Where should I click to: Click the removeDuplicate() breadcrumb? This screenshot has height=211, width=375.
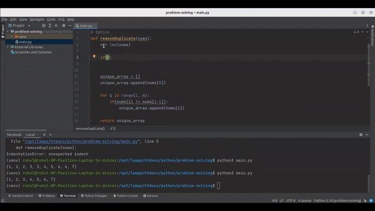point(90,128)
